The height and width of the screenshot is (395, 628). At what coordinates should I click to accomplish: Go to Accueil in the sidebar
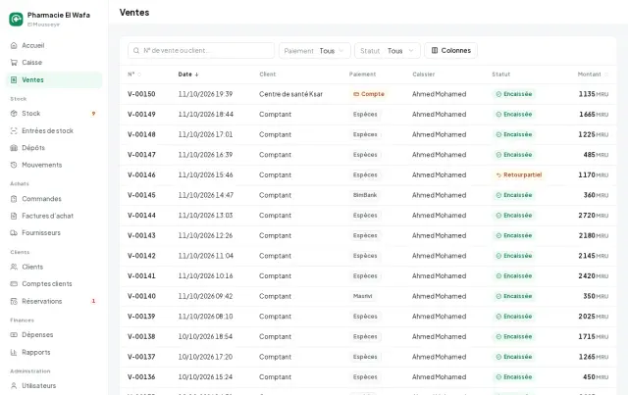pos(54,45)
